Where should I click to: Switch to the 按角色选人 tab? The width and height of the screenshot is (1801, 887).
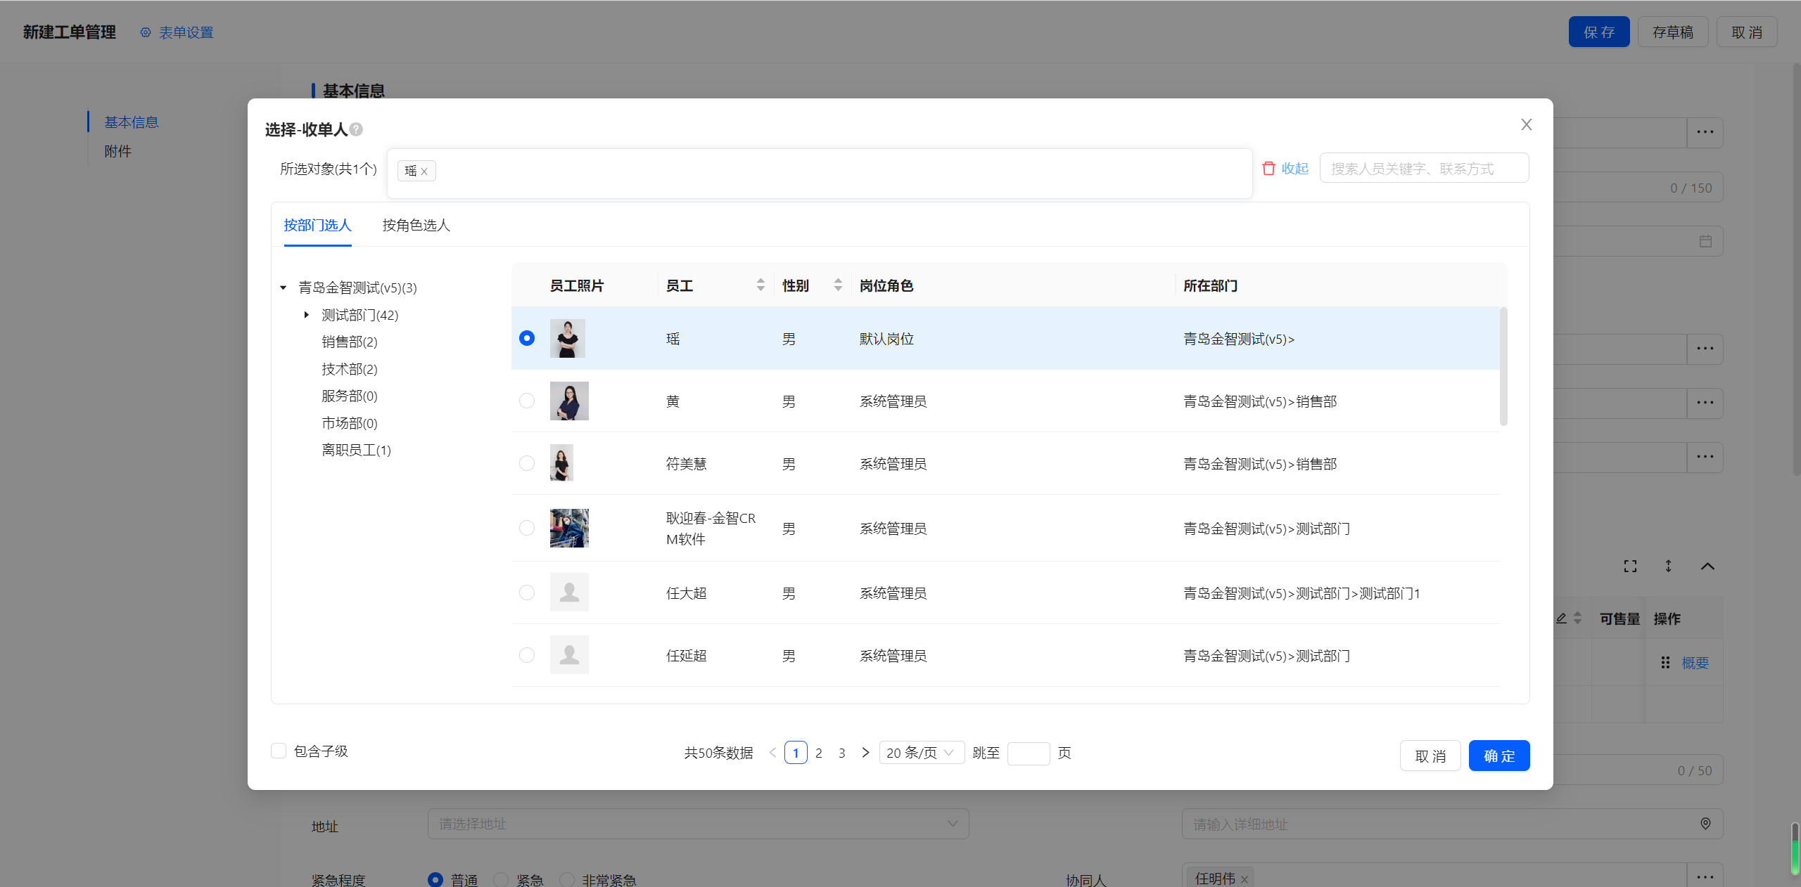[416, 225]
